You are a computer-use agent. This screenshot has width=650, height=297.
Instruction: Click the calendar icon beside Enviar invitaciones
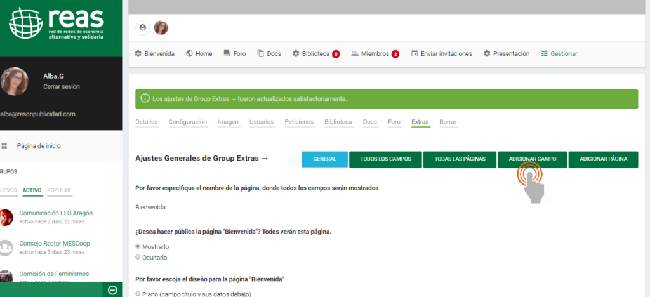(x=415, y=54)
